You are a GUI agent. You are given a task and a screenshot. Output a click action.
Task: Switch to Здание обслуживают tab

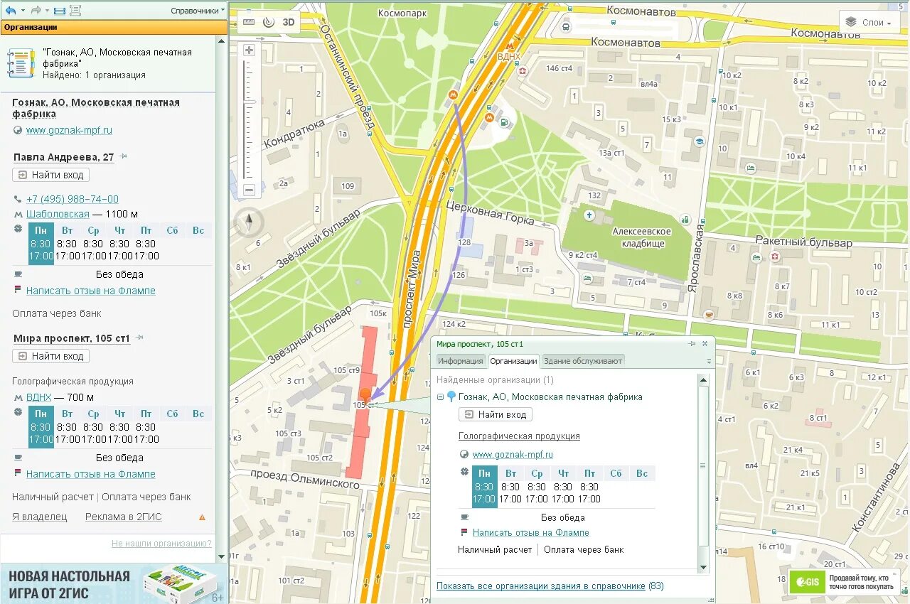point(583,361)
